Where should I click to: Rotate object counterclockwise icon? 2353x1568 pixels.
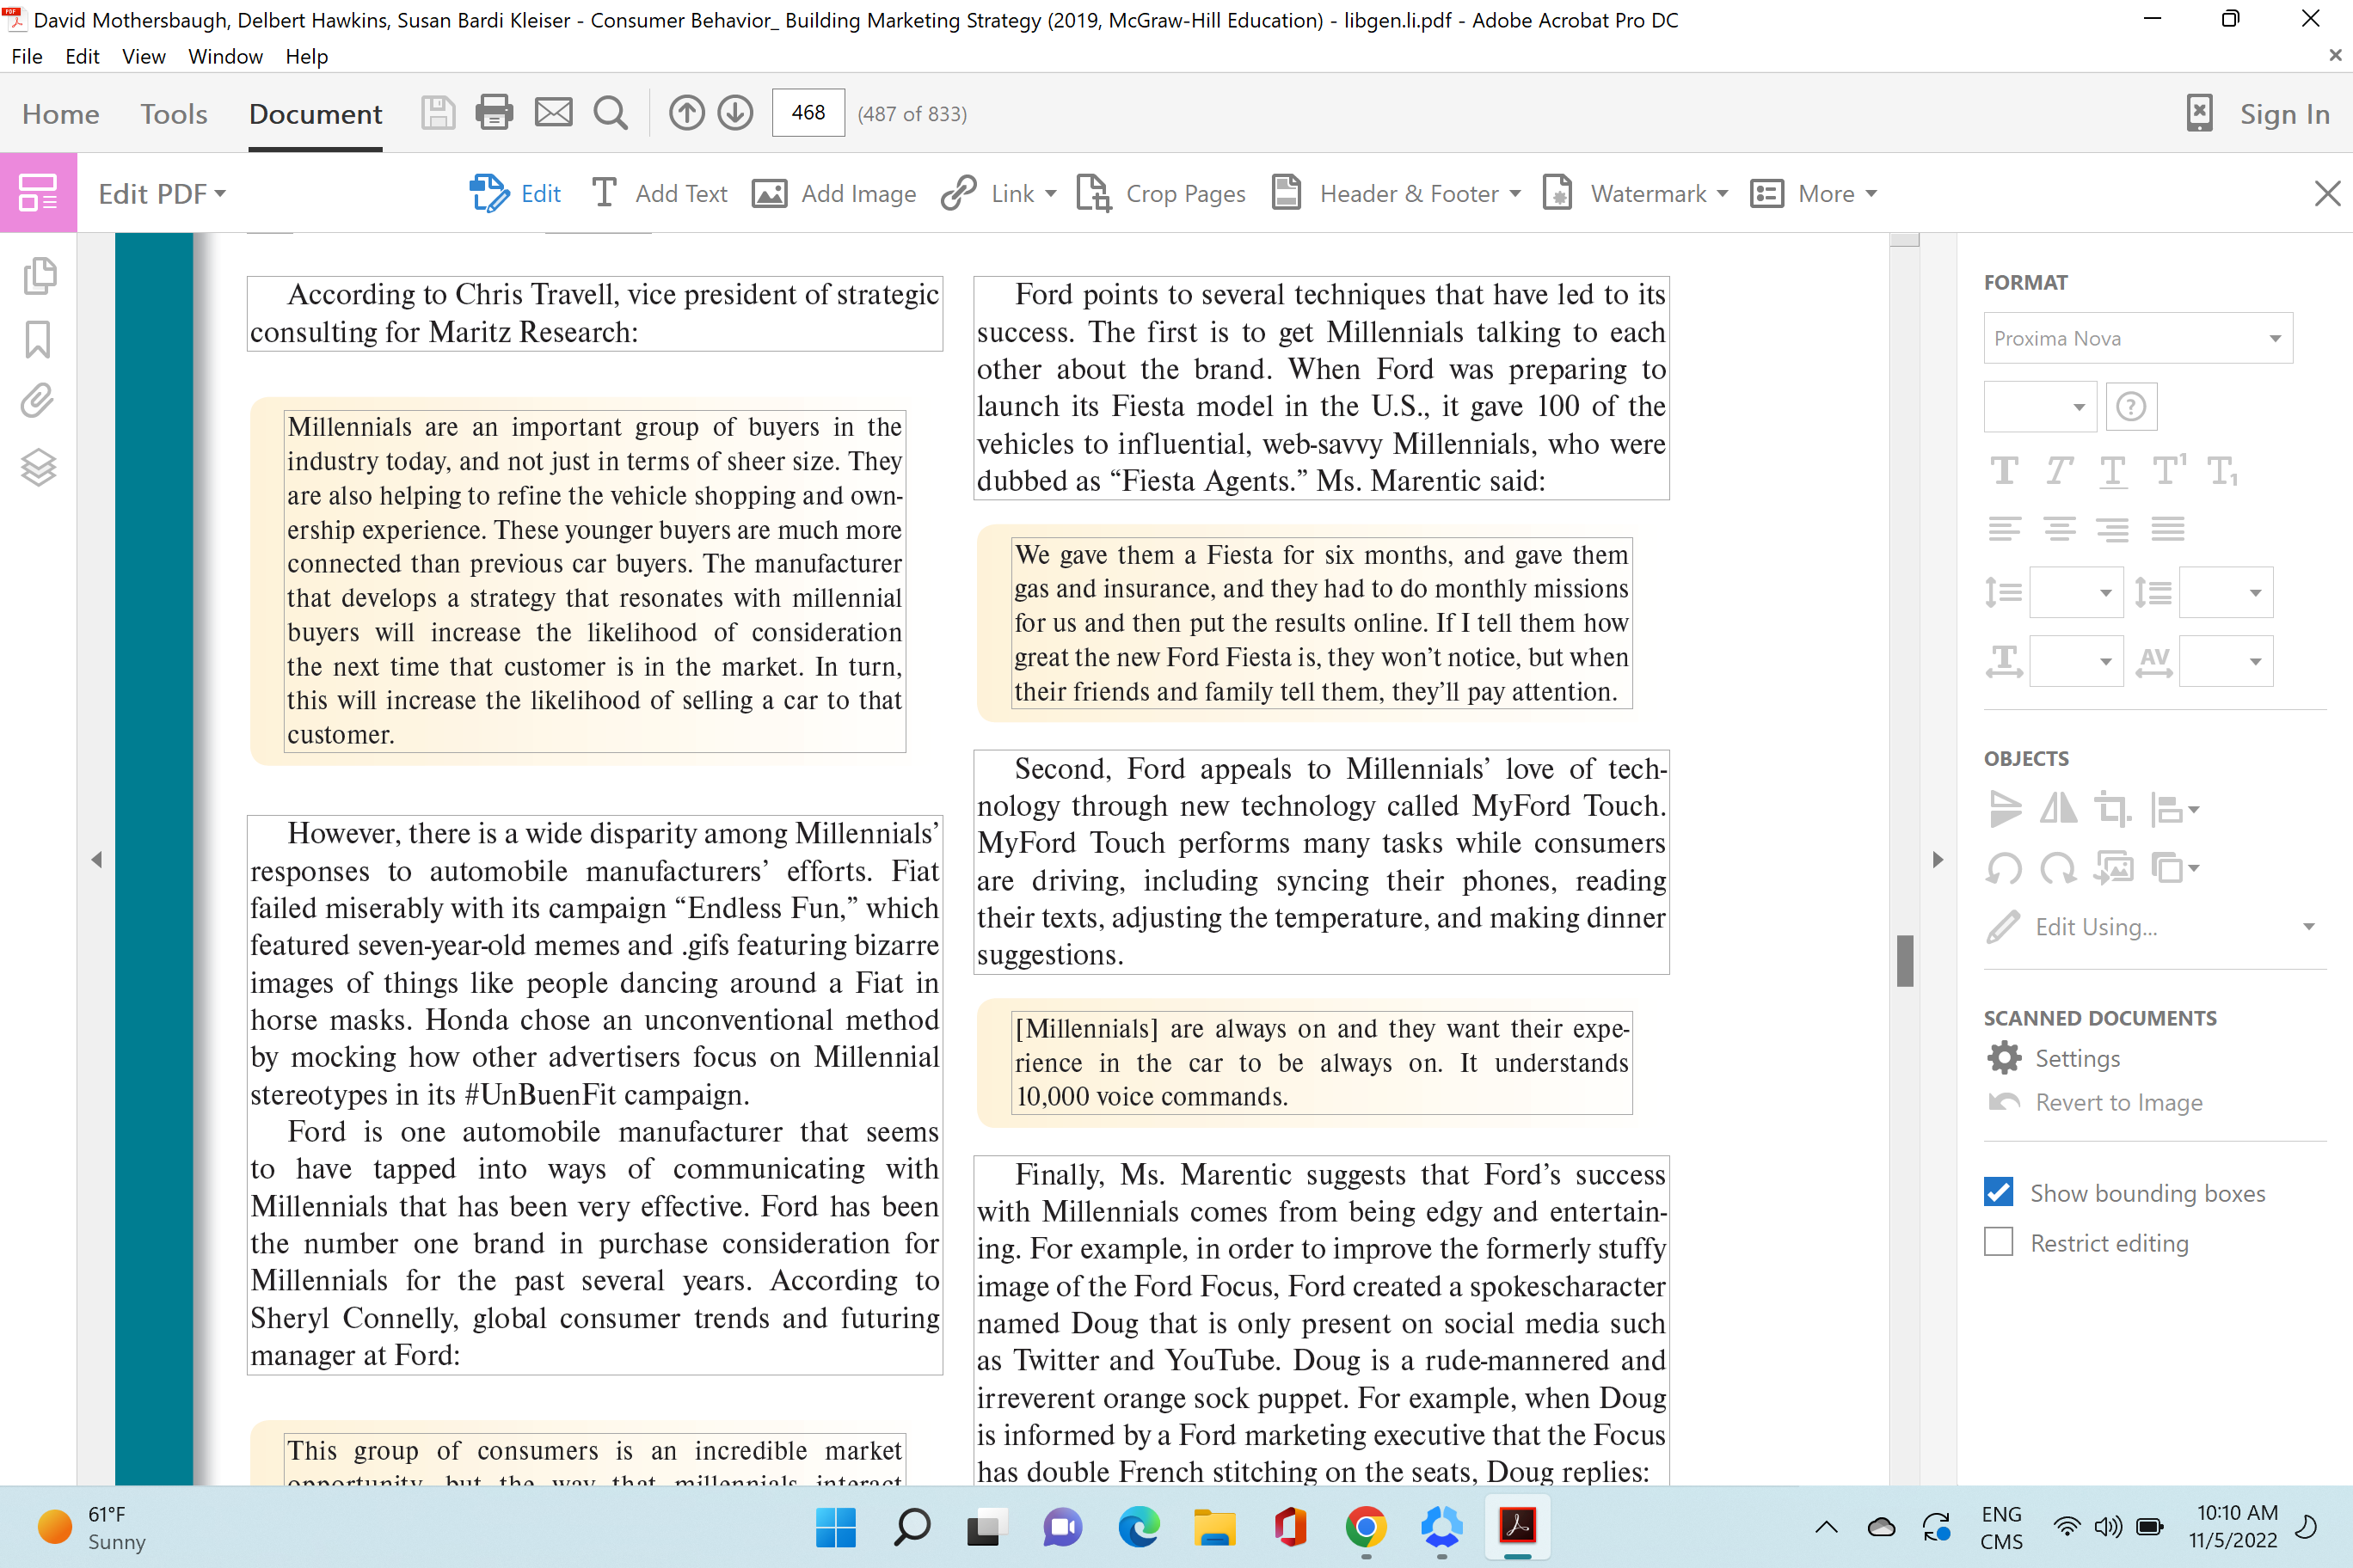pyautogui.click(x=2004, y=868)
